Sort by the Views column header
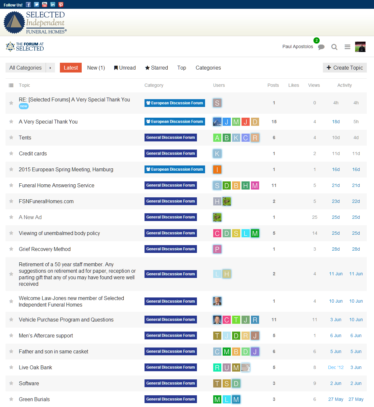This screenshot has width=374, height=407. [x=314, y=85]
